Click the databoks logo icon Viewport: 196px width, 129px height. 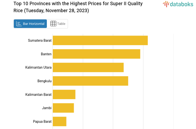click(166, 4)
